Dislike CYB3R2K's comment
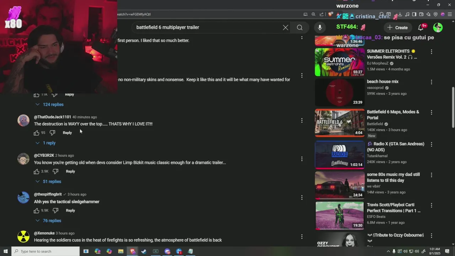 tap(55, 171)
